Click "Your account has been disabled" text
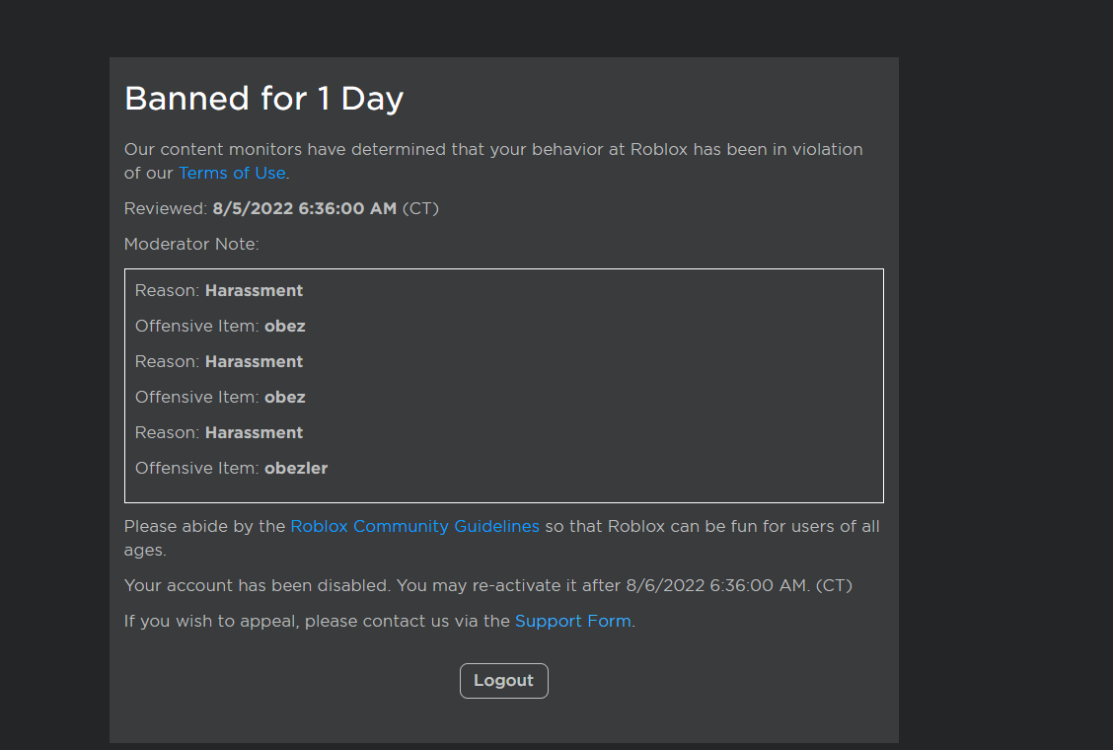Screen dimensions: 1113x750 pos(258,585)
